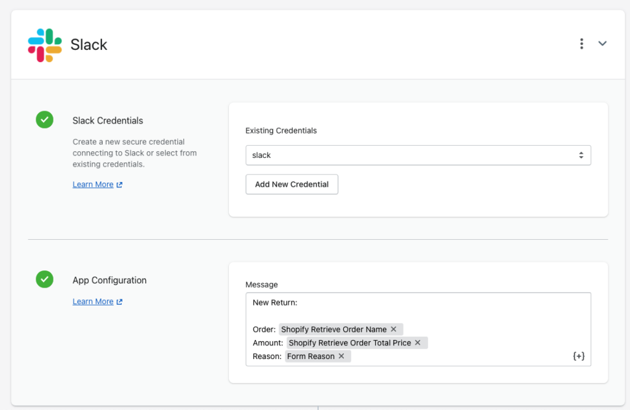Remove Shopify Retrieve Order Name variable
The height and width of the screenshot is (410, 630).
click(x=394, y=329)
